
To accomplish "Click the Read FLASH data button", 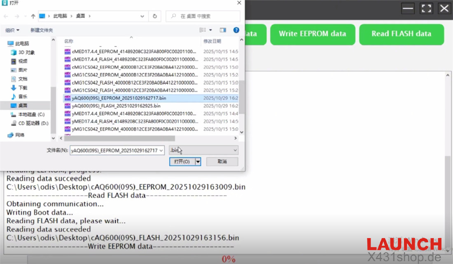I will 401,34.
